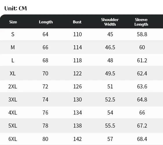Screen dimensions: 163x145
Task: Click the Unit: CM label
Action: 16,8
